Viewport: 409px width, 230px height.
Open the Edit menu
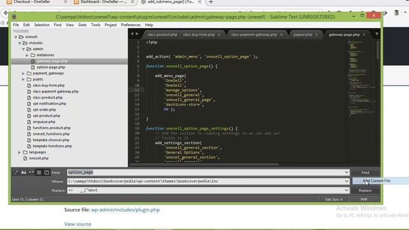tap(26, 25)
